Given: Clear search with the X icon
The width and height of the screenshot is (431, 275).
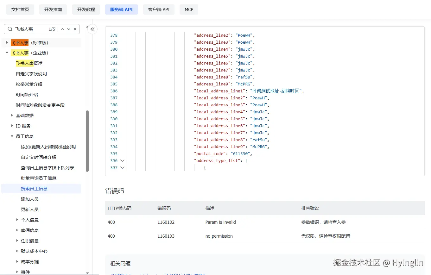Looking at the screenshot, I should pyautogui.click(x=75, y=29).
